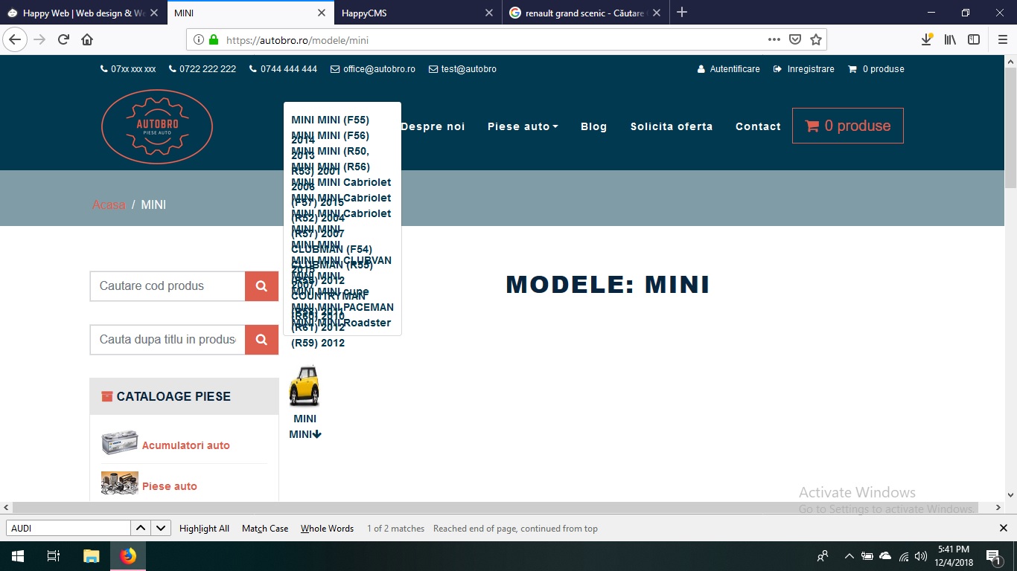Expand MINI MINI model dropdown arrow
1017x571 pixels.
tap(317, 435)
